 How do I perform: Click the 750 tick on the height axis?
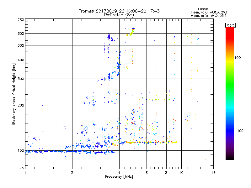20,20
